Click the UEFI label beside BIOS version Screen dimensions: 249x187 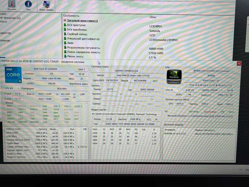pos(155,81)
